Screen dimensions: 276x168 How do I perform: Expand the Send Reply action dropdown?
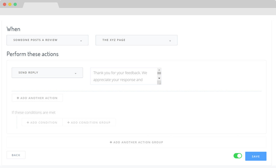click(x=47, y=73)
